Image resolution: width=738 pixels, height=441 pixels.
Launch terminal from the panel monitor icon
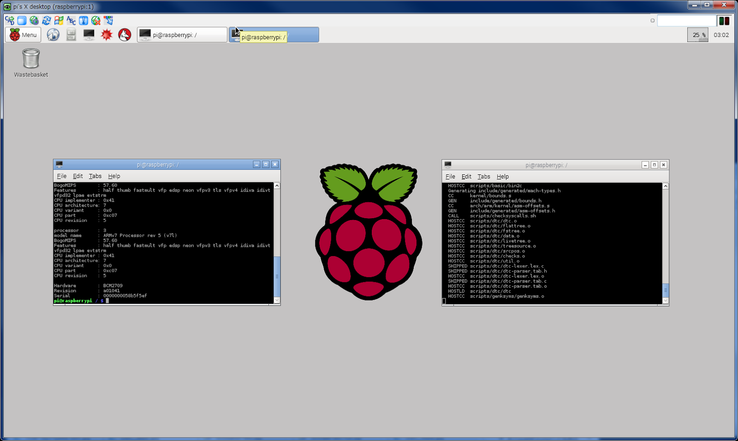click(x=89, y=35)
